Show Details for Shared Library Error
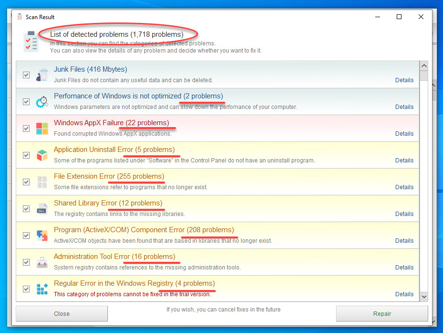Image resolution: width=443 pixels, height=333 pixels. click(404, 214)
